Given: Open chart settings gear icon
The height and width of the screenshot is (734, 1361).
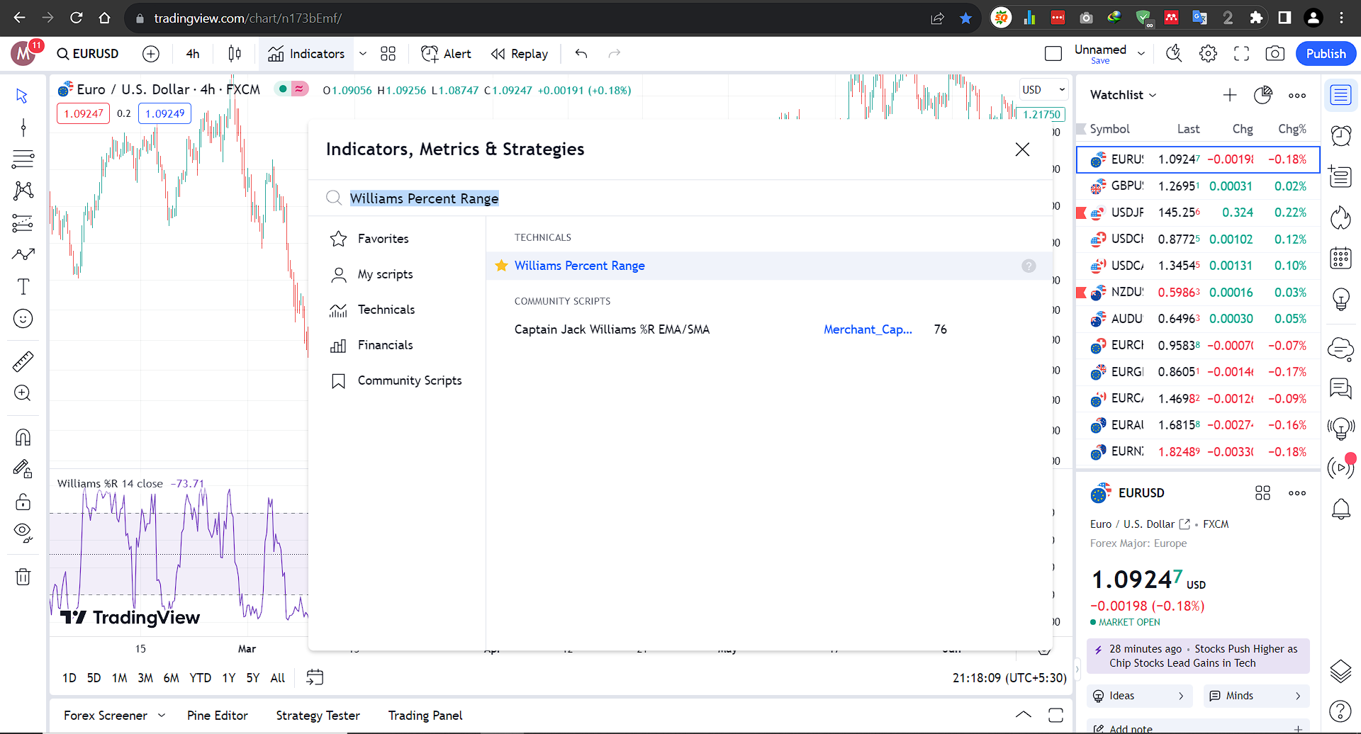Looking at the screenshot, I should pos(1209,54).
